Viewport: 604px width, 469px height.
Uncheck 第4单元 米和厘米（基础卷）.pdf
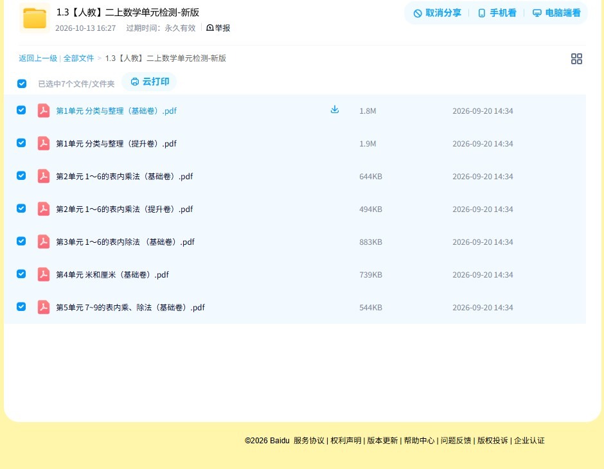click(21, 274)
